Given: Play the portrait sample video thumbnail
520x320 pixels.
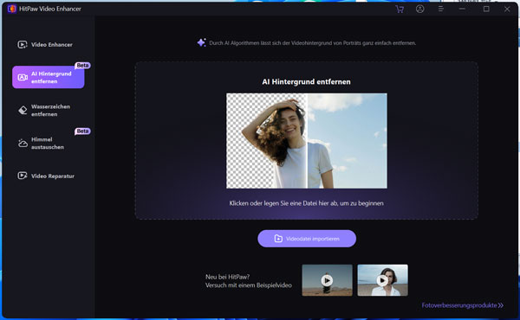Looking at the screenshot, I should pyautogui.click(x=383, y=280).
